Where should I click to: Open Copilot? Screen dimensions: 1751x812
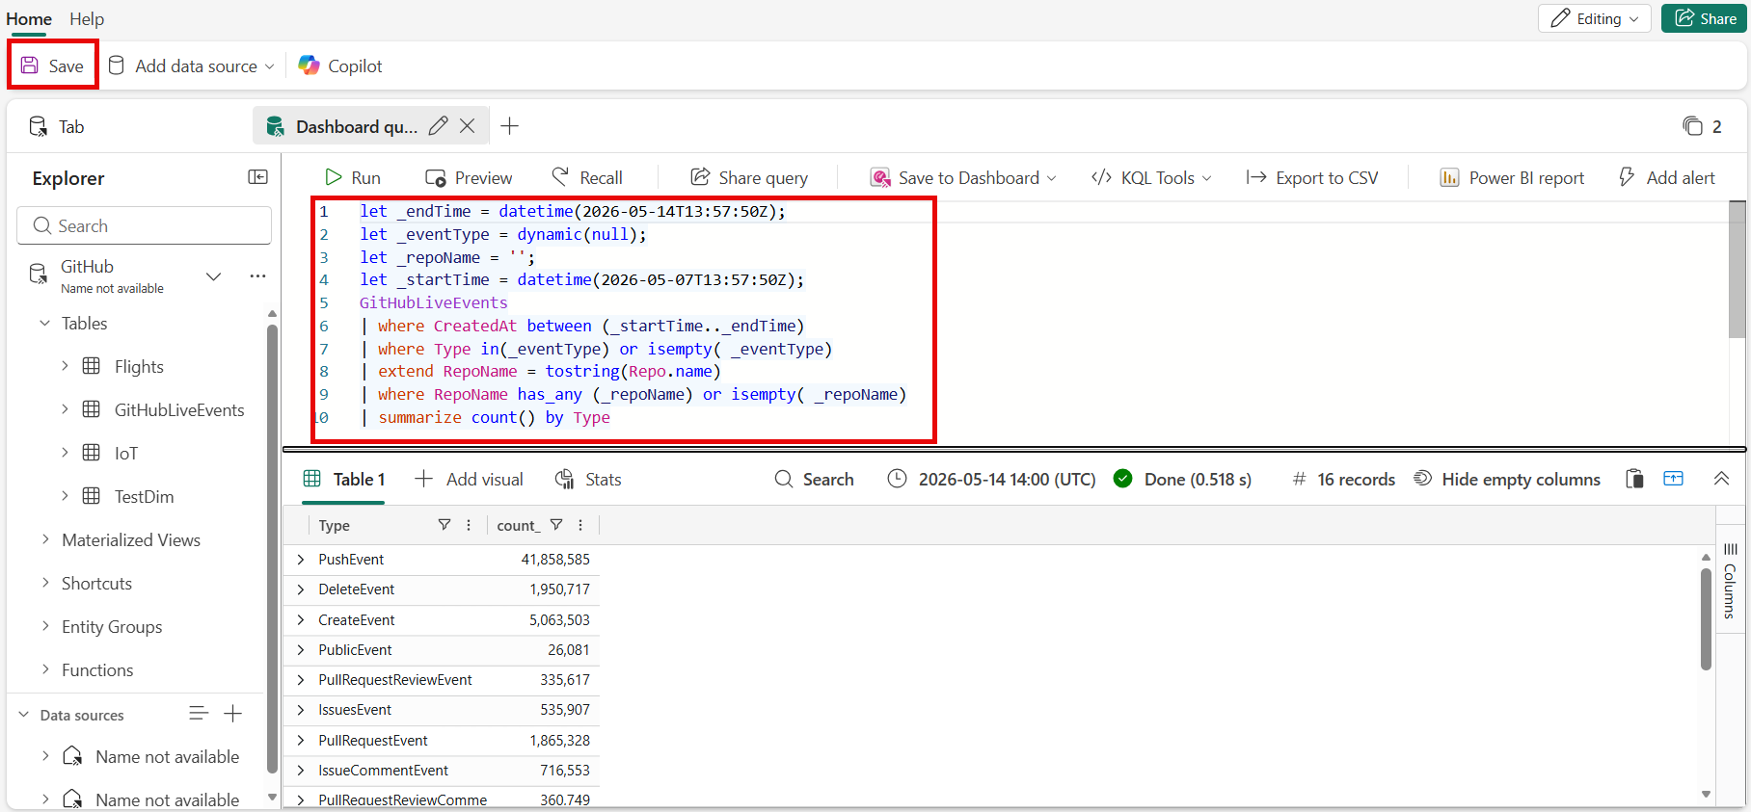click(340, 65)
